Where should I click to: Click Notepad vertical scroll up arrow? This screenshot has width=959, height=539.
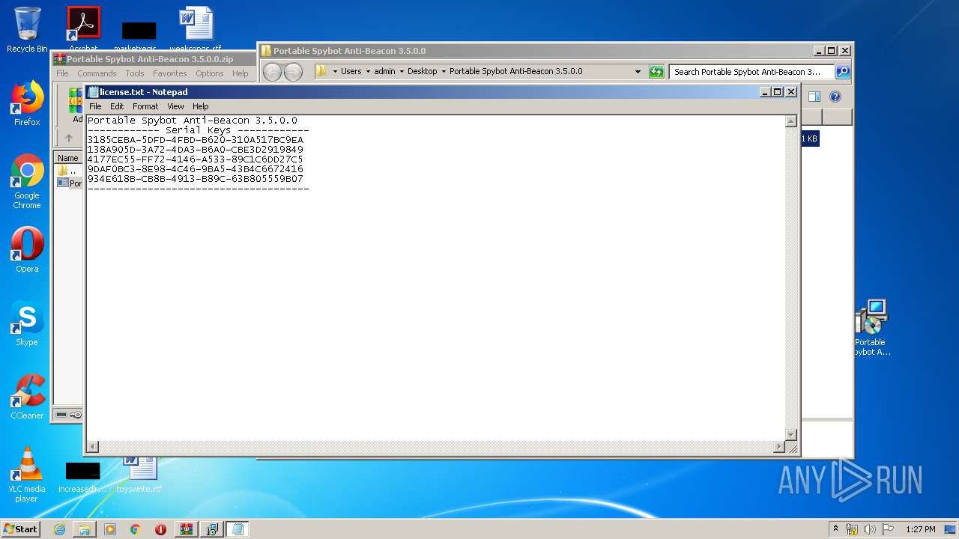point(791,121)
